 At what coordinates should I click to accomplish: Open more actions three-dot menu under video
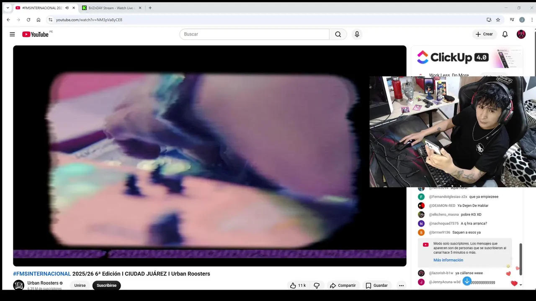point(401,286)
